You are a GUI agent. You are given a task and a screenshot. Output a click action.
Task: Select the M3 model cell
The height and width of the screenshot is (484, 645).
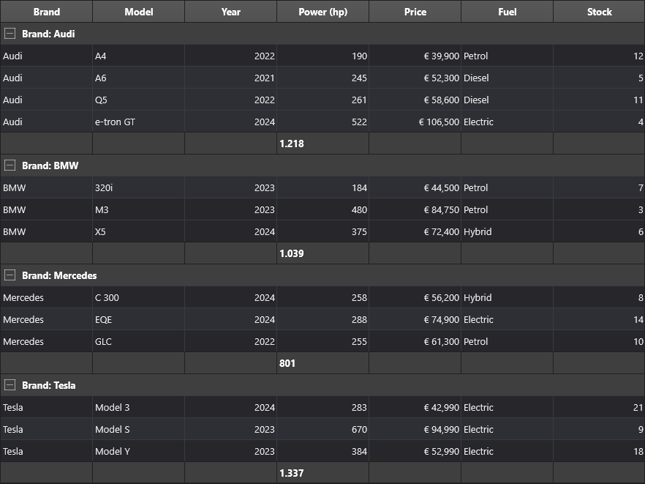(x=139, y=209)
